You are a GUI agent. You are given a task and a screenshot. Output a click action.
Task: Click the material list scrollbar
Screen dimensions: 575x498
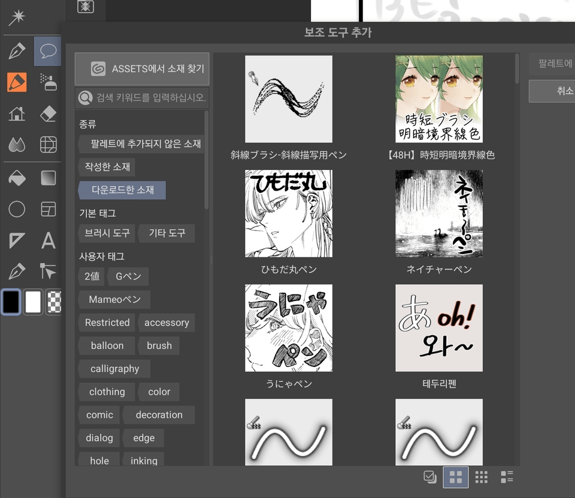coord(517,69)
